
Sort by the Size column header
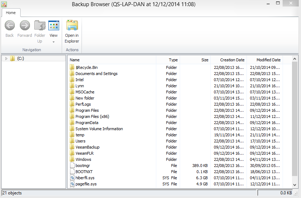[x=195, y=60]
